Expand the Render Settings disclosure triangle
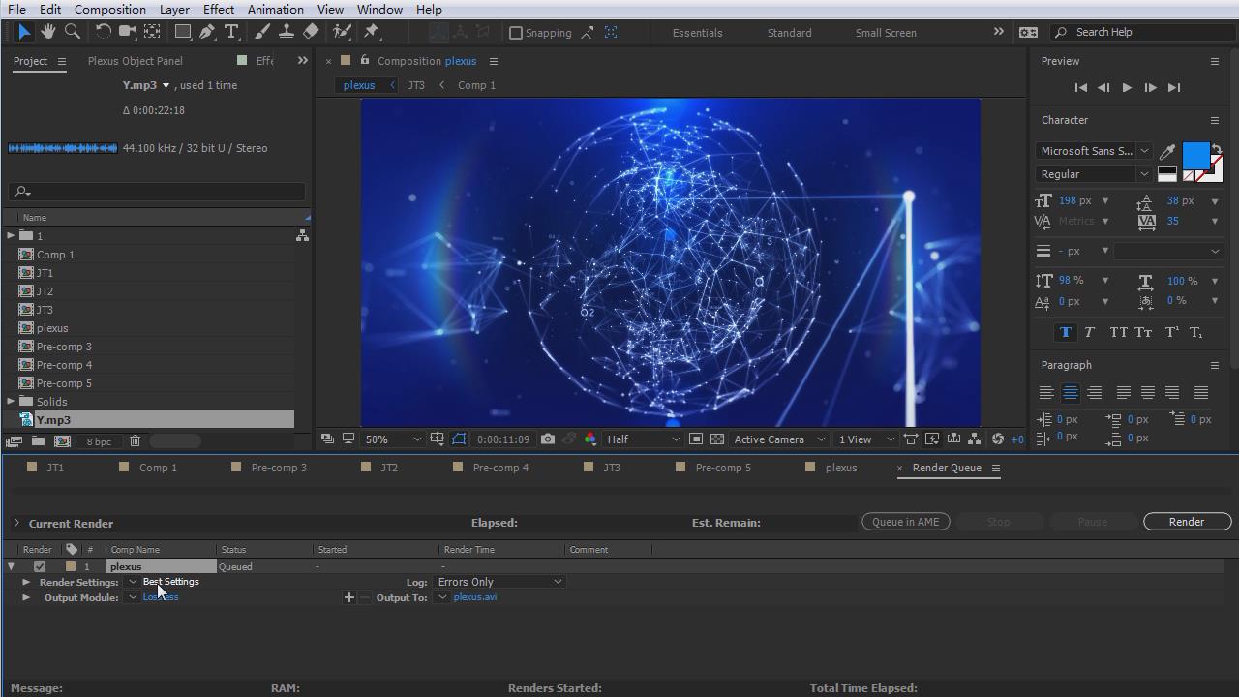This screenshot has height=697, width=1239. click(x=26, y=582)
